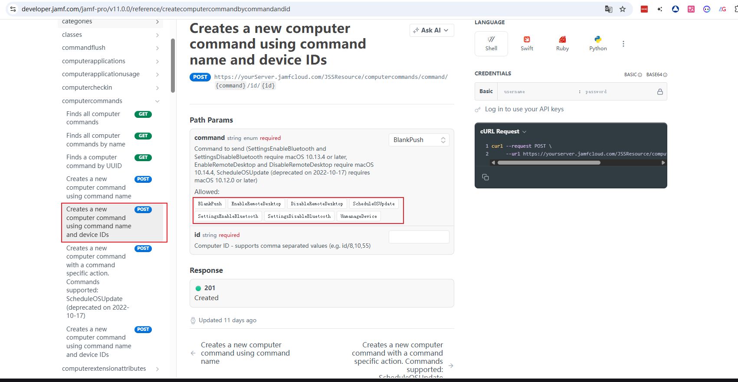Open 'Finds all computer commands by name'
Screen dimensions: 738x382
tap(95, 140)
